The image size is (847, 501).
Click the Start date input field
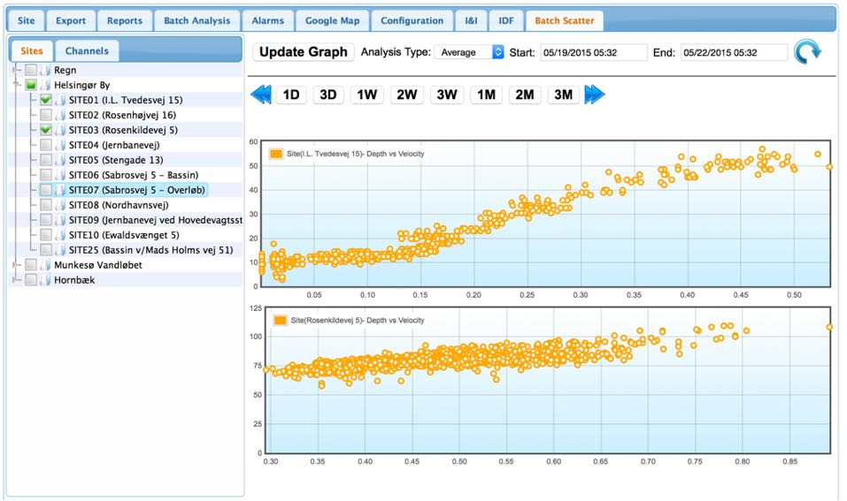point(594,52)
